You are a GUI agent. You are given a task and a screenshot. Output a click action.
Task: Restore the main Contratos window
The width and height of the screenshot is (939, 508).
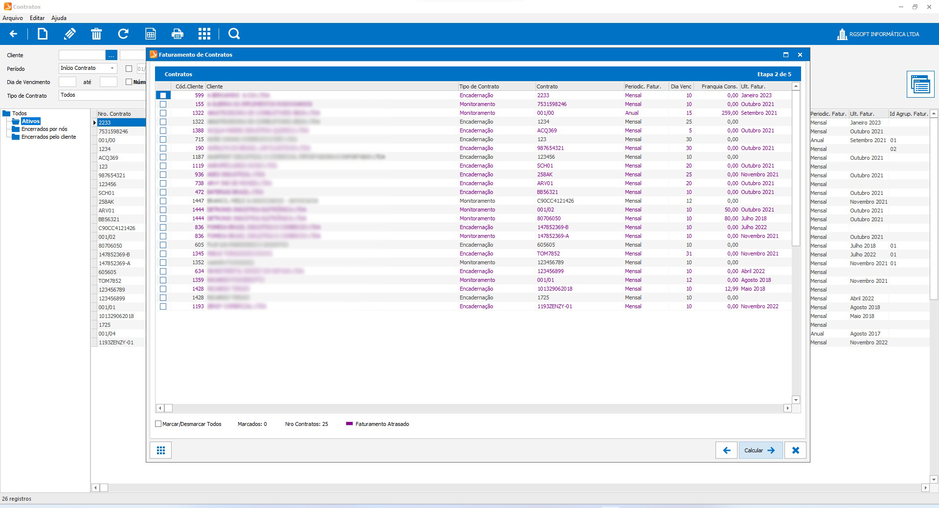pyautogui.click(x=915, y=7)
